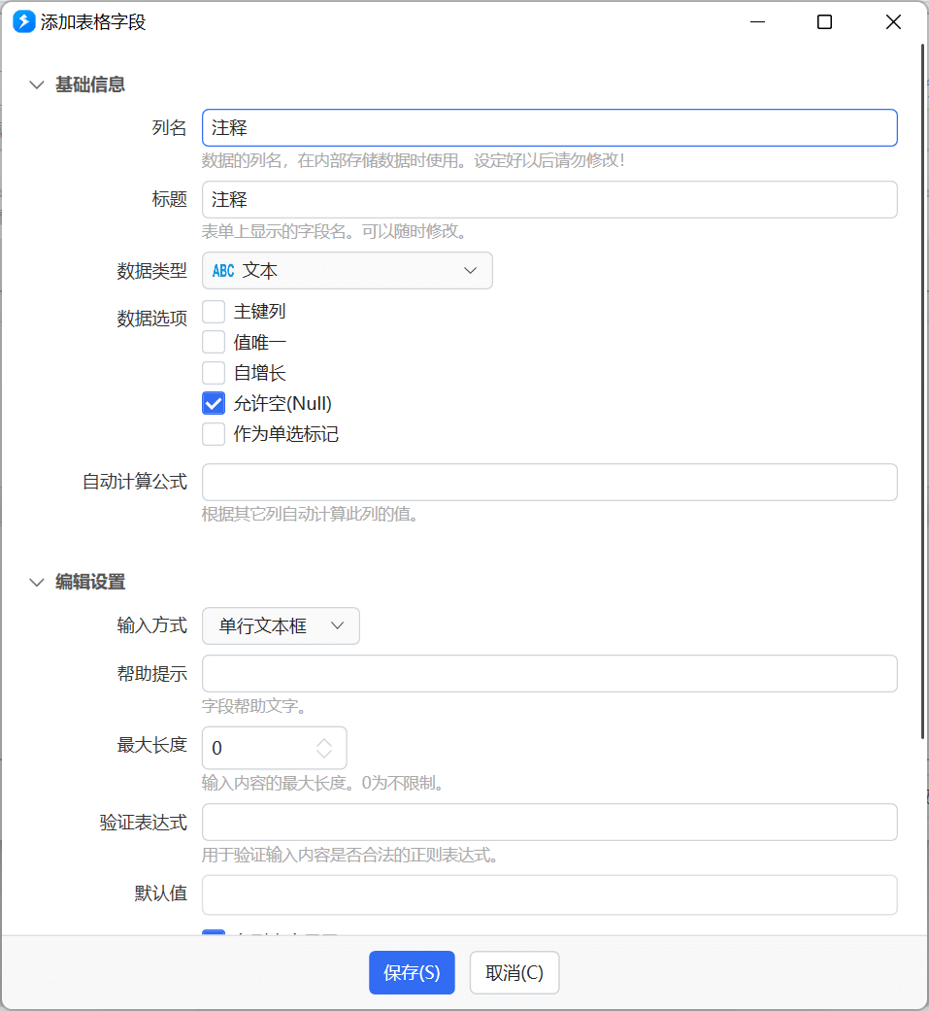Enable the 值唯一 option
The height and width of the screenshot is (1011, 929).
click(214, 342)
